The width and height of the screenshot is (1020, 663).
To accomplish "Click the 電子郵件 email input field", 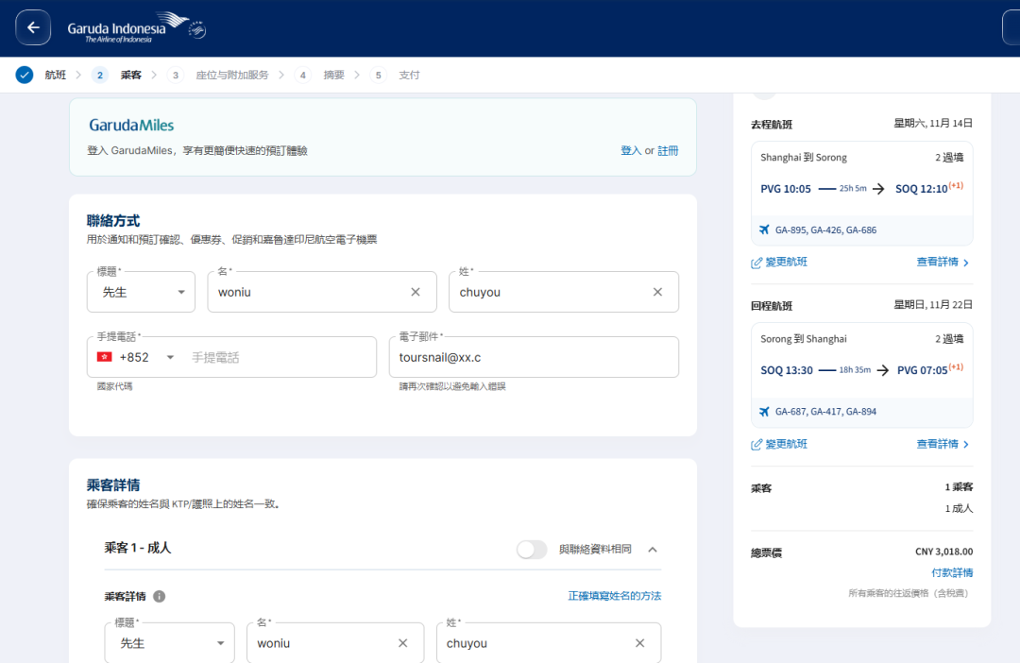I will pyautogui.click(x=534, y=357).
